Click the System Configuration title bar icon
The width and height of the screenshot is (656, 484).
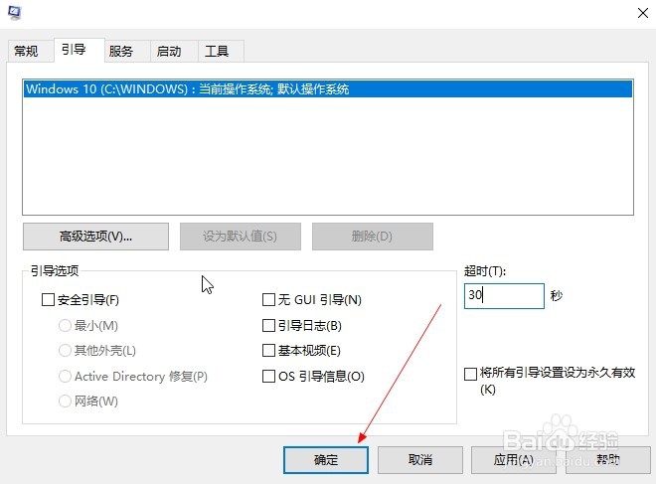point(15,12)
